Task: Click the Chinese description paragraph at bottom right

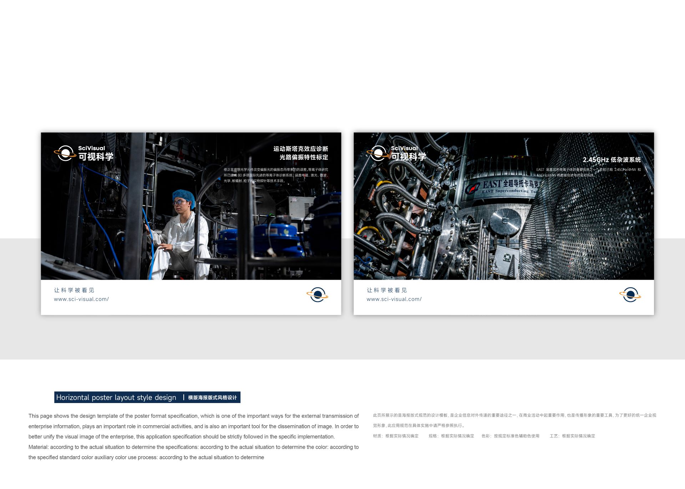Action: click(514, 420)
